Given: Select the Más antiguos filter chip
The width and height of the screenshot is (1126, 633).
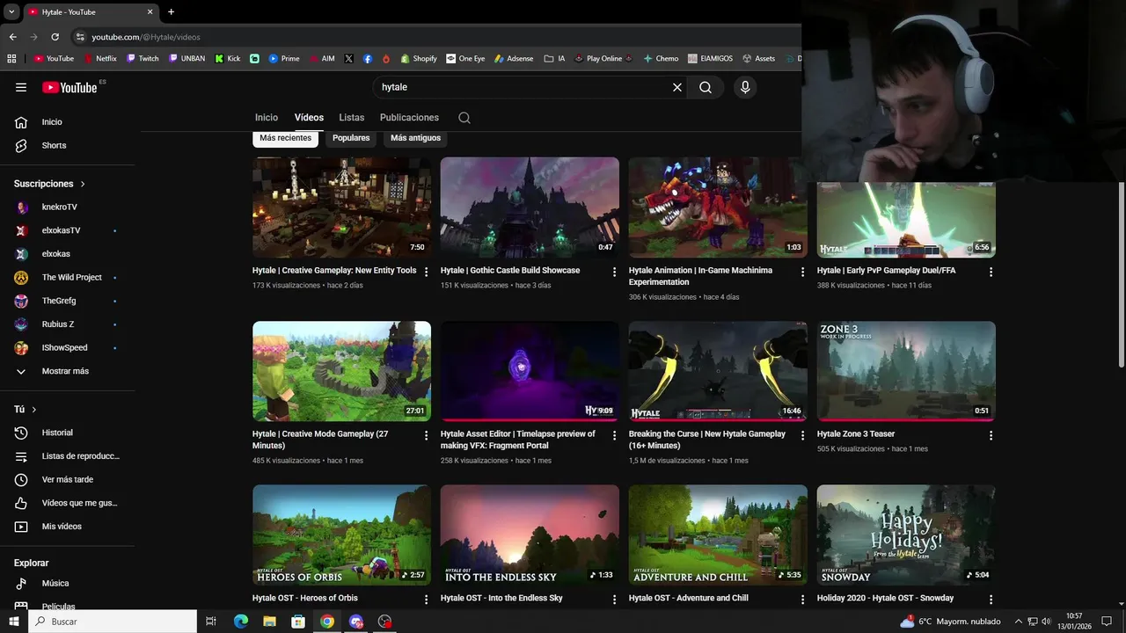Looking at the screenshot, I should (415, 138).
